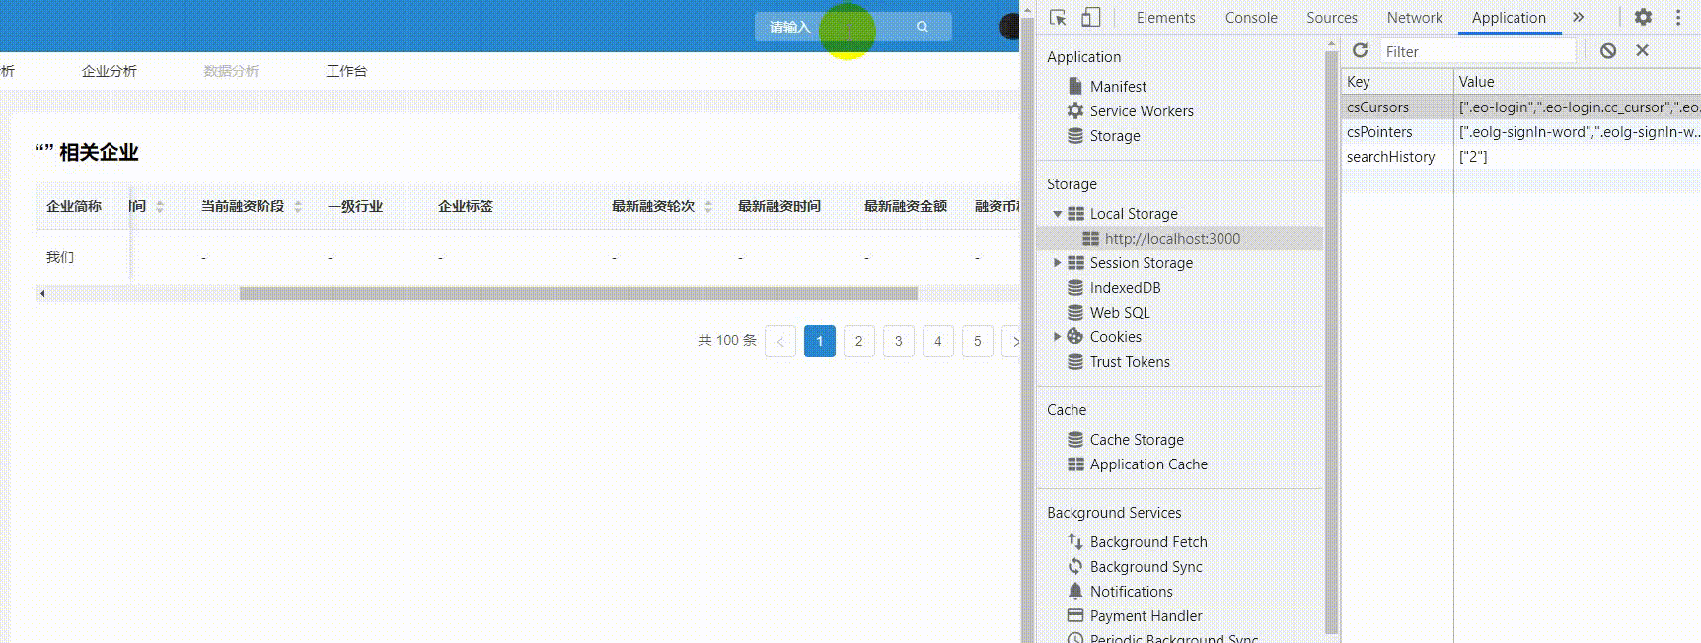Screen dimensions: 1701x643
Task: Expand the Session Storage tree node
Action: (1058, 263)
